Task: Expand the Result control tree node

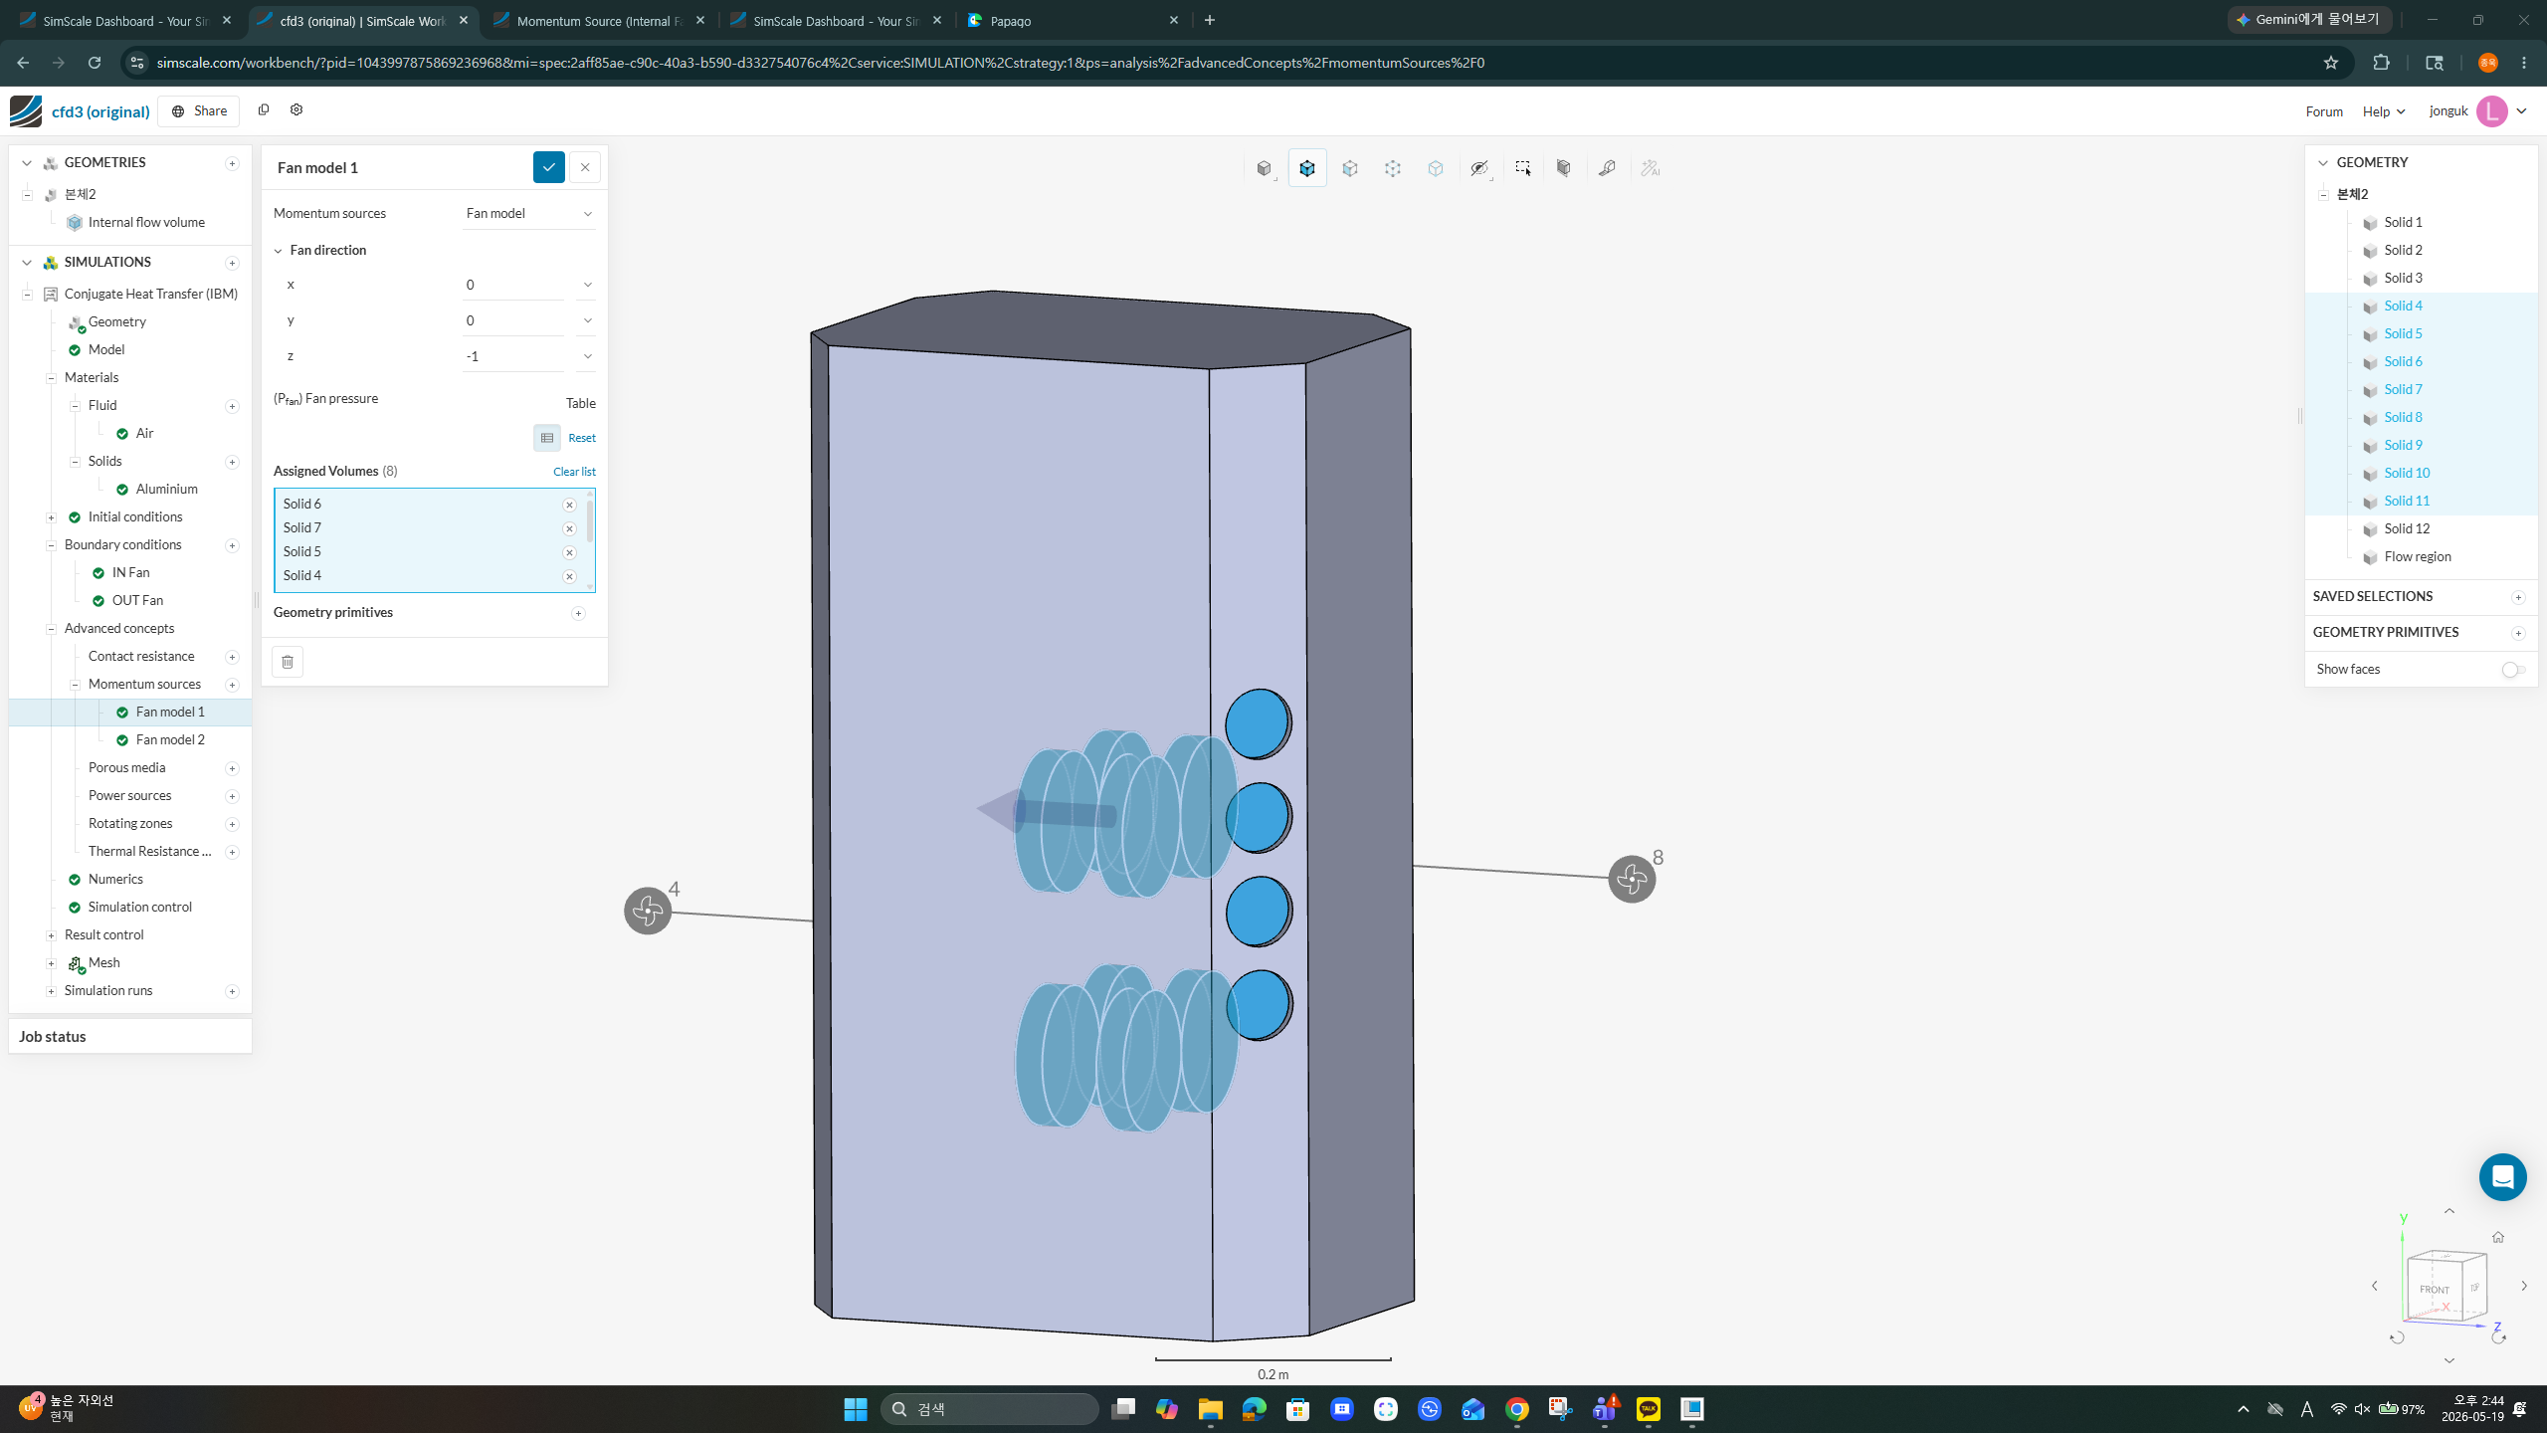Action: point(52,935)
